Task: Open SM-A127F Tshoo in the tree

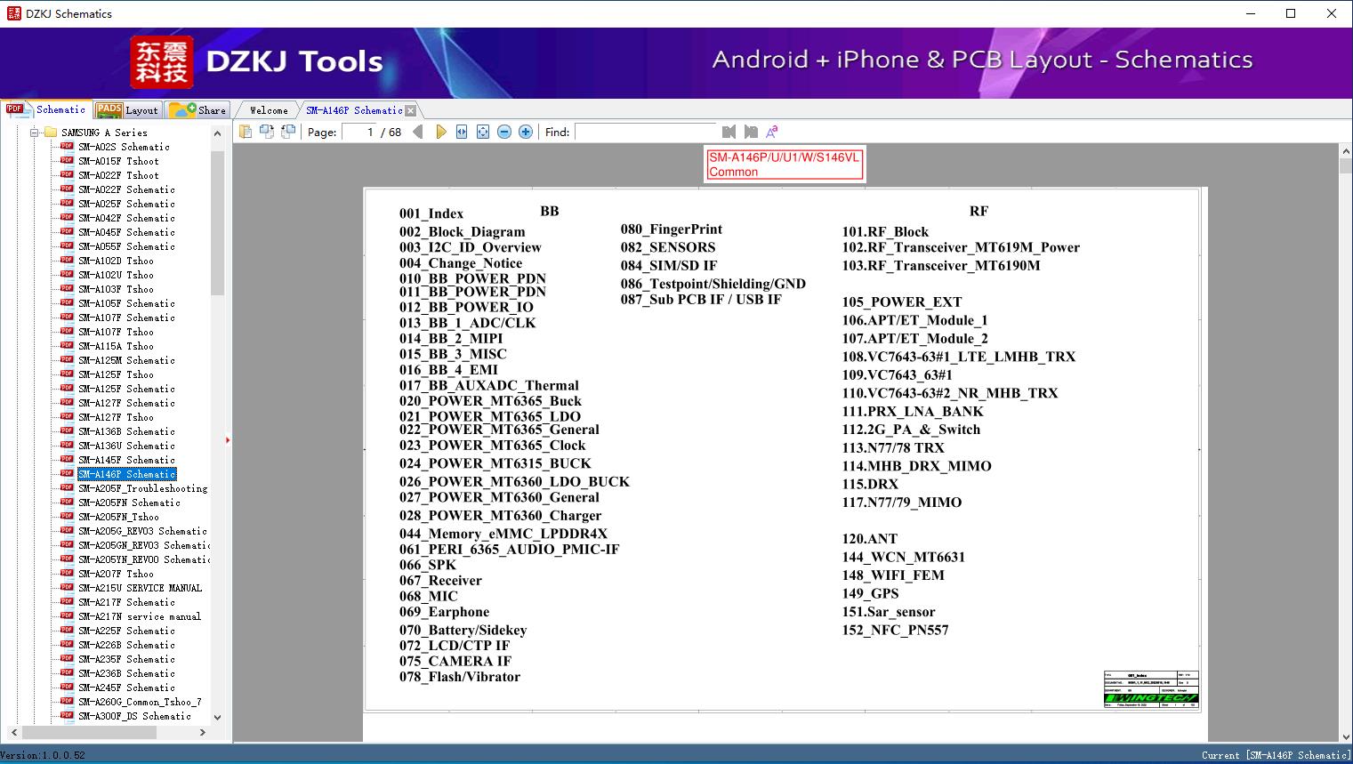Action: pos(116,417)
